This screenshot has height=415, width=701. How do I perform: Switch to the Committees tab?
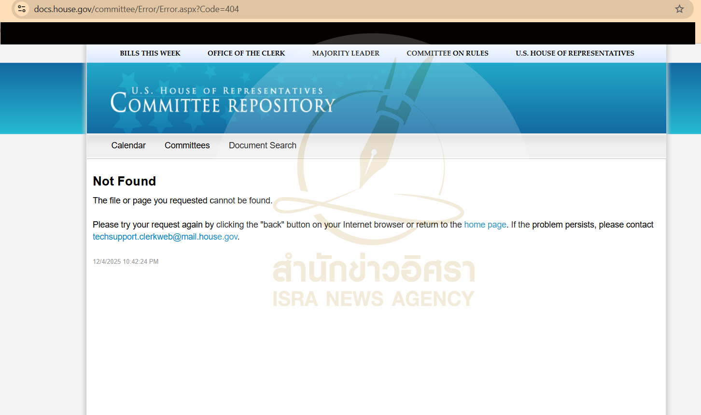coord(187,145)
